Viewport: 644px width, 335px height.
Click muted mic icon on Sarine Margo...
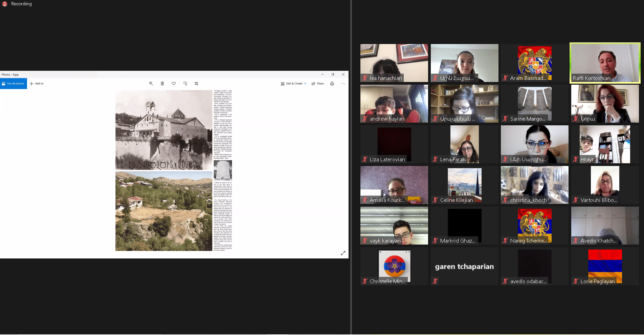tap(506, 119)
